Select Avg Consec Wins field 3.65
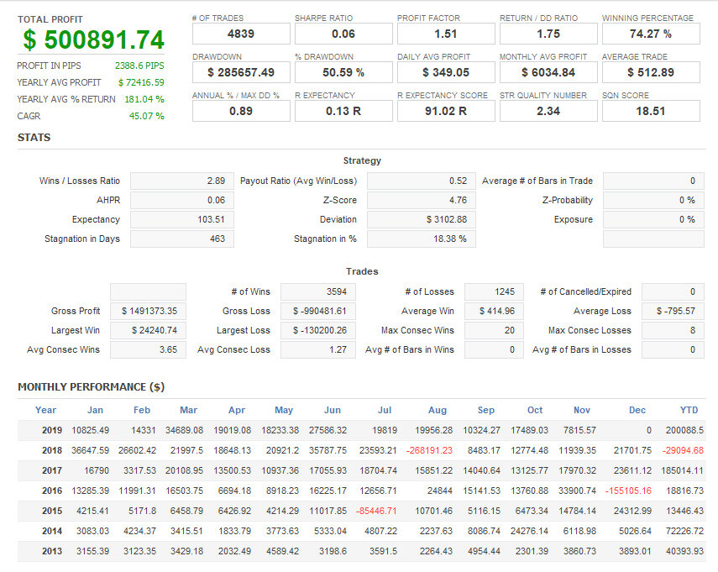This screenshot has width=718, height=572. [x=149, y=349]
